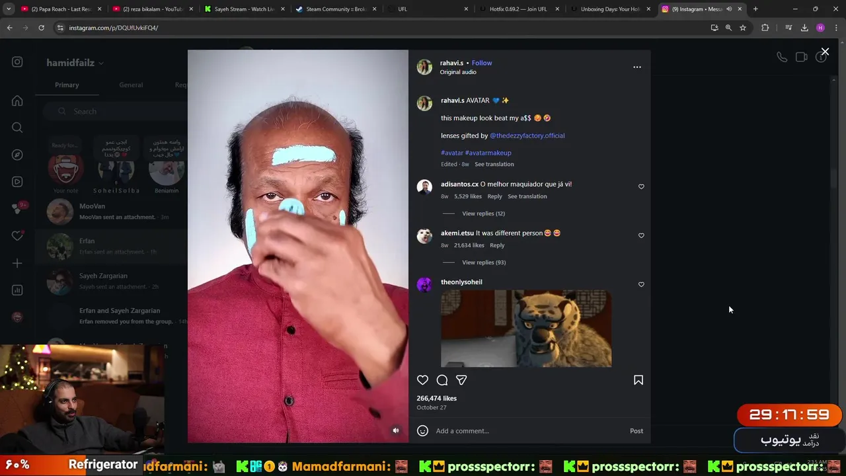Open Erfan and Sayeh Zargarian group chat

tap(111, 316)
